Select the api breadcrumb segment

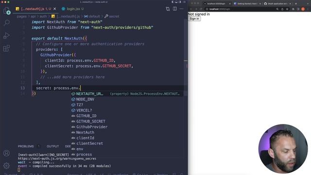[33, 17]
